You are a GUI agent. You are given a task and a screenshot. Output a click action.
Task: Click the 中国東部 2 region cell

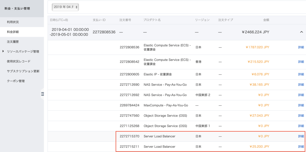pyautogui.click(x=203, y=95)
